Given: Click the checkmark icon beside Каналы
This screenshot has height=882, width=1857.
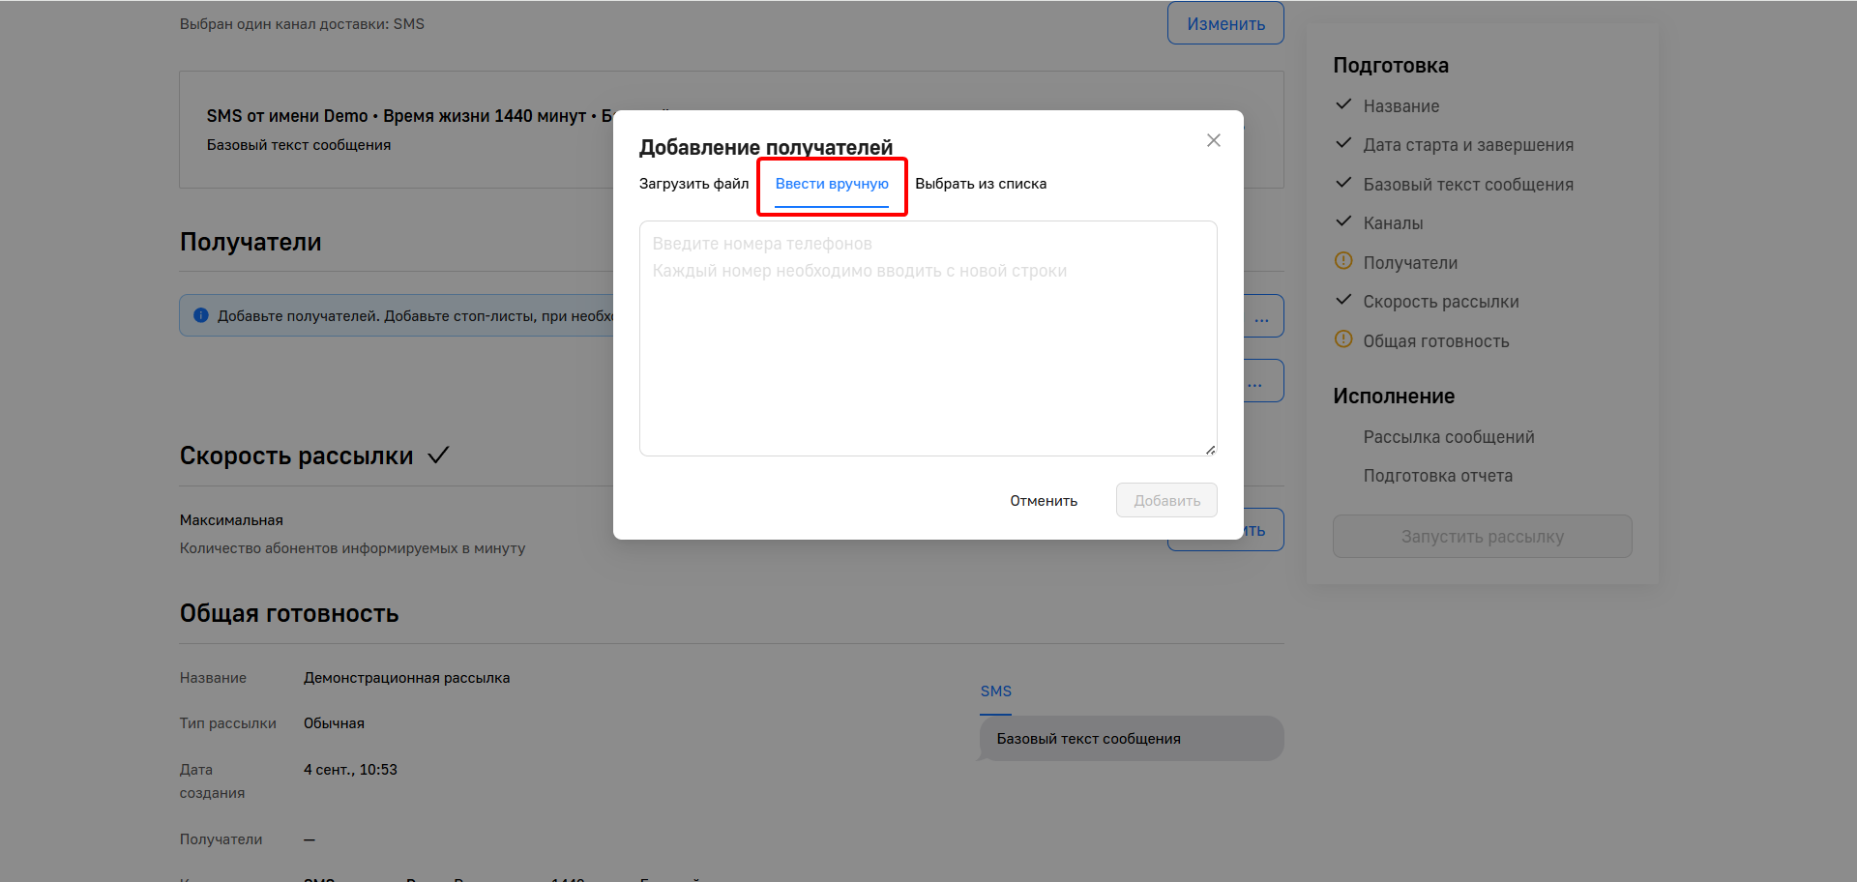Looking at the screenshot, I should point(1342,221).
